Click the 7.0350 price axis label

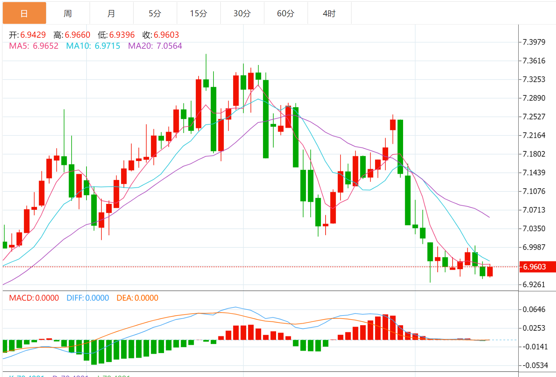pos(534,229)
